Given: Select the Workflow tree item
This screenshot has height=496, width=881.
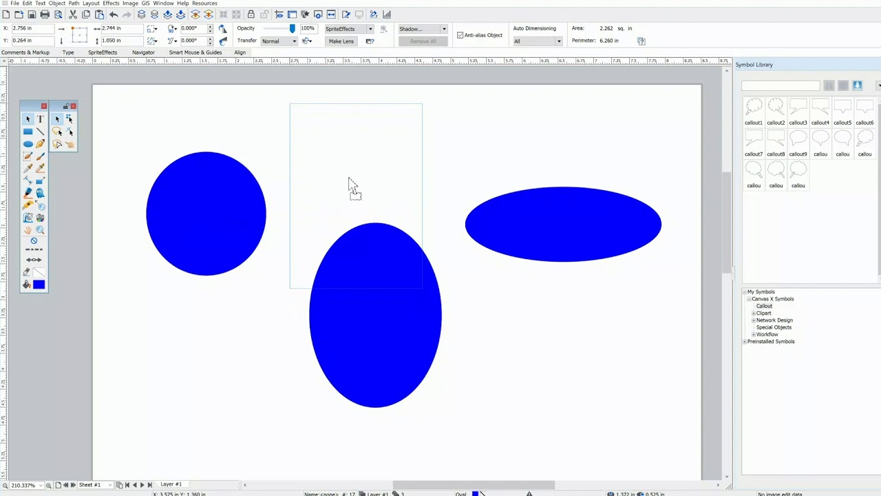Looking at the screenshot, I should click(x=767, y=335).
